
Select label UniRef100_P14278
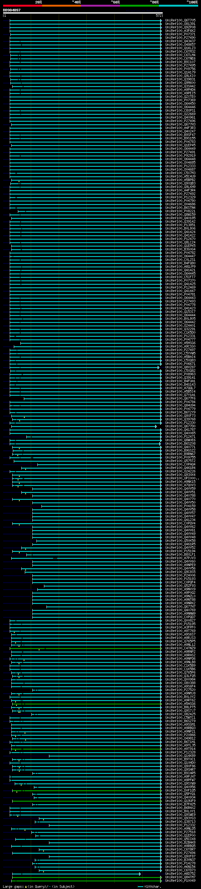[x=180, y=863]
